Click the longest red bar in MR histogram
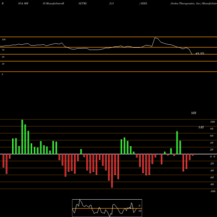The image size is (217, 217). [112, 171]
